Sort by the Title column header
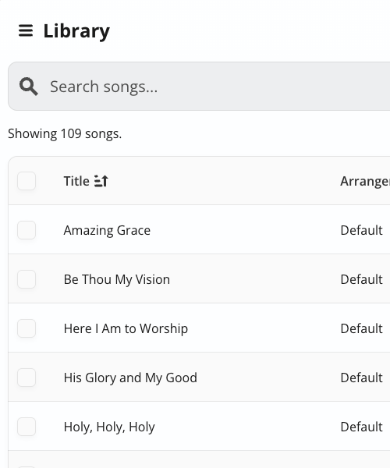 pyautogui.click(x=76, y=181)
